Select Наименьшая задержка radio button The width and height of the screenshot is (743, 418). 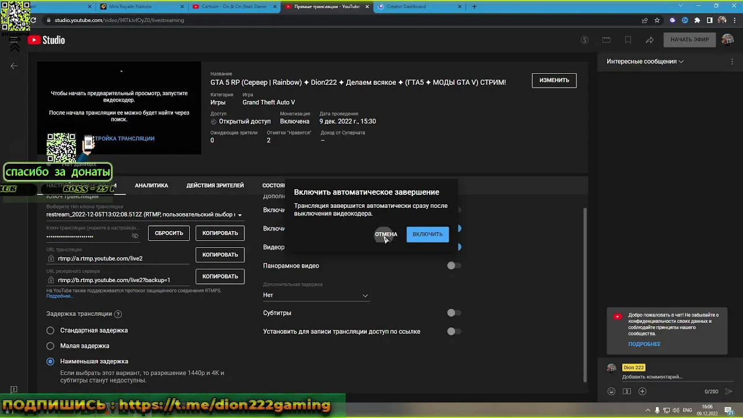point(51,361)
